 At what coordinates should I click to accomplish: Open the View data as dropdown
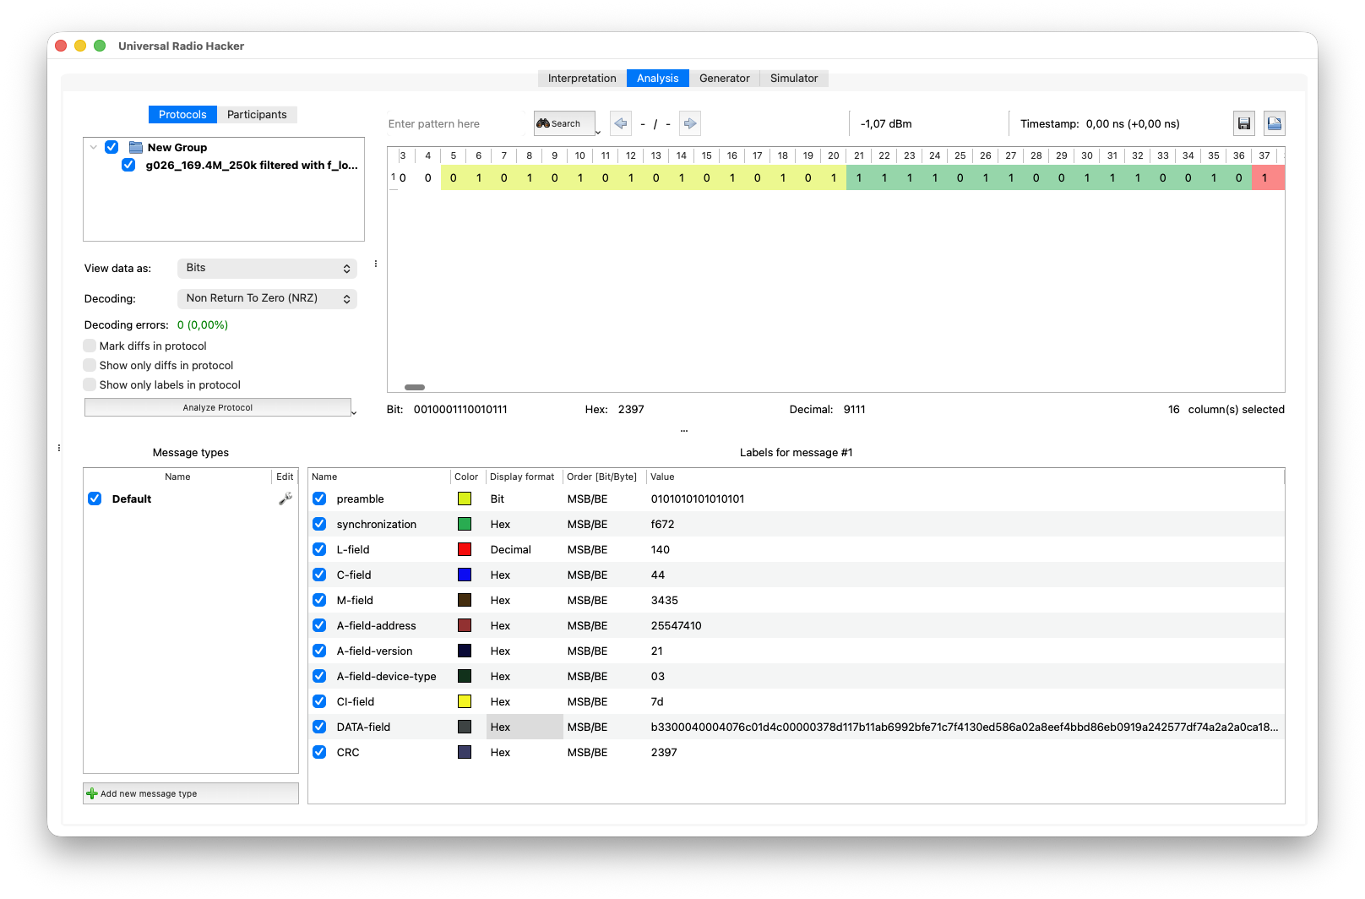[x=267, y=268]
